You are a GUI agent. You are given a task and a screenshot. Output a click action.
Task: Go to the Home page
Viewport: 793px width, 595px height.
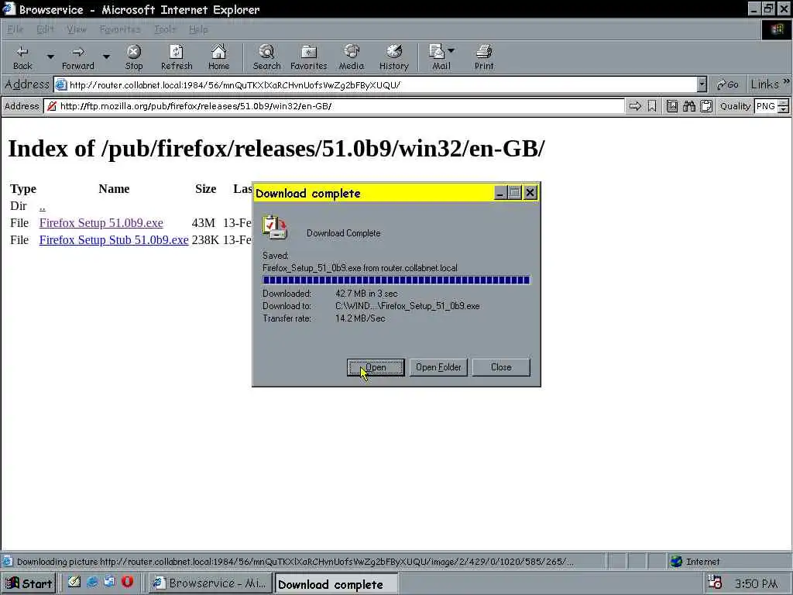pos(218,57)
